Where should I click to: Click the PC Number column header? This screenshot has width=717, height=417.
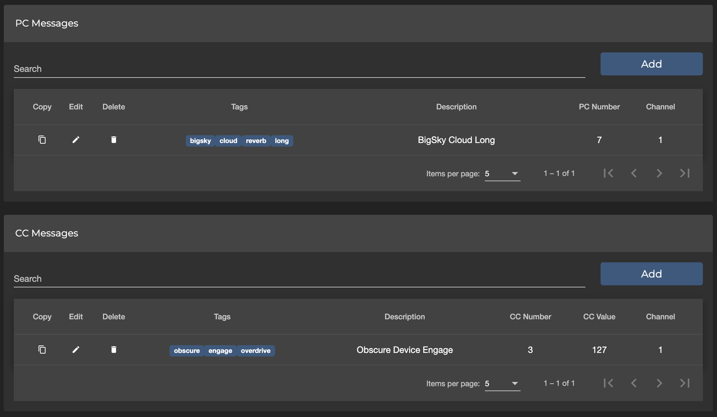[x=599, y=107]
